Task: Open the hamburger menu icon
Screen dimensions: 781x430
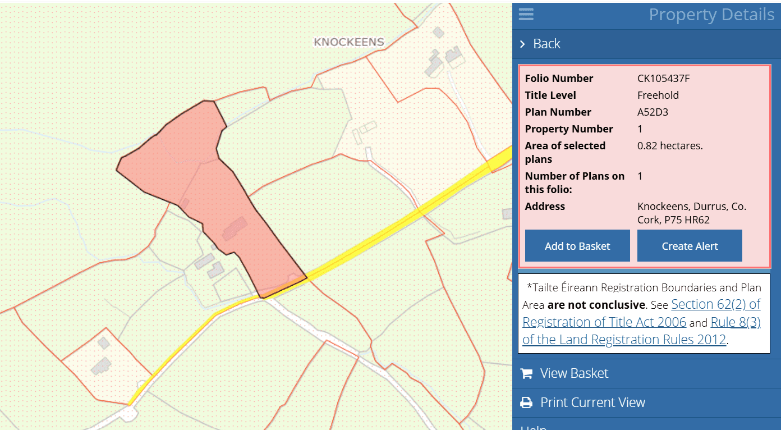Action: pyautogui.click(x=526, y=15)
